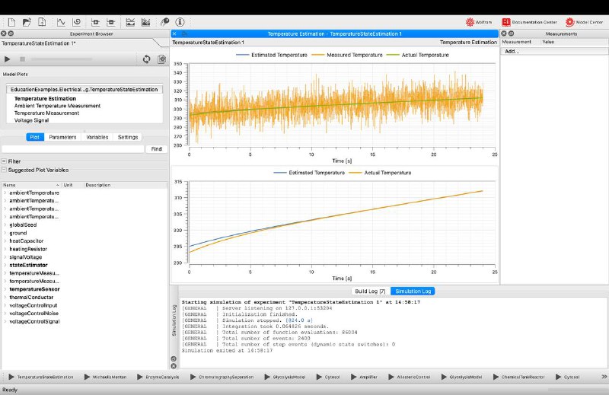The image size is (609, 395).
Task: Undock the Experiment Browser panel
Action: (11, 33)
